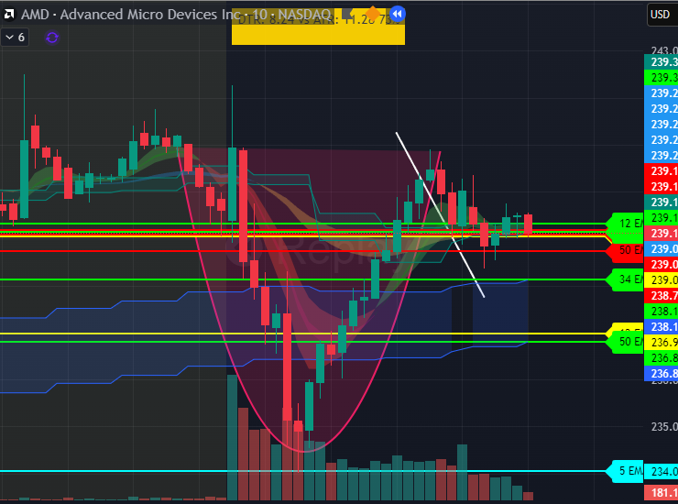Select the white diagonal trendline drawing
The width and height of the screenshot is (678, 504).
click(440, 214)
